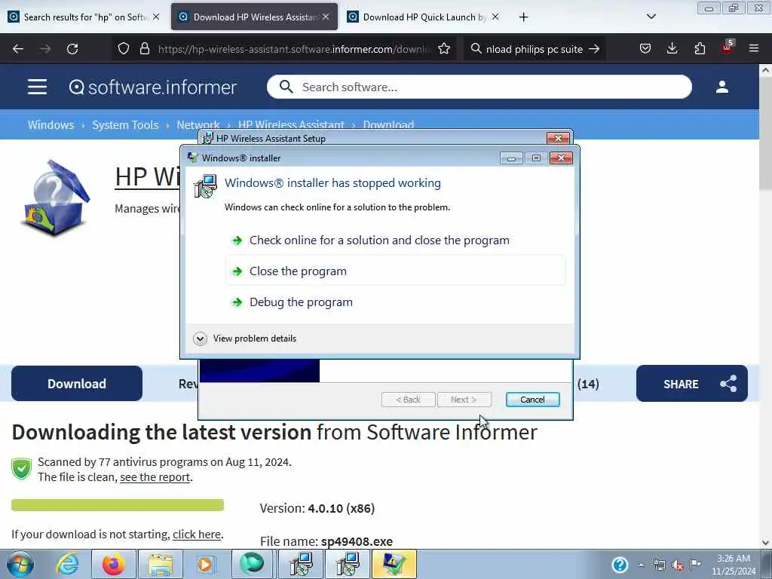Bookmark this page with the star icon
This screenshot has width=772, height=579.
coord(444,49)
